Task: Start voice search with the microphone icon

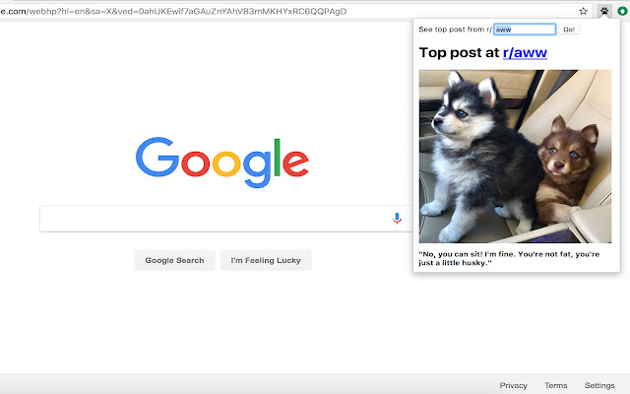Action: [397, 219]
